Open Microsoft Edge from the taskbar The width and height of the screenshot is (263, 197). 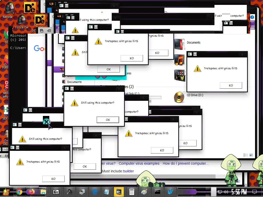point(95,192)
